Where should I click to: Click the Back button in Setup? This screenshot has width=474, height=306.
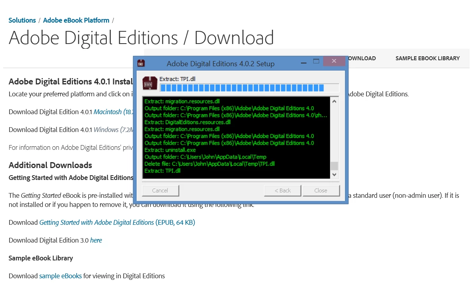[283, 190]
